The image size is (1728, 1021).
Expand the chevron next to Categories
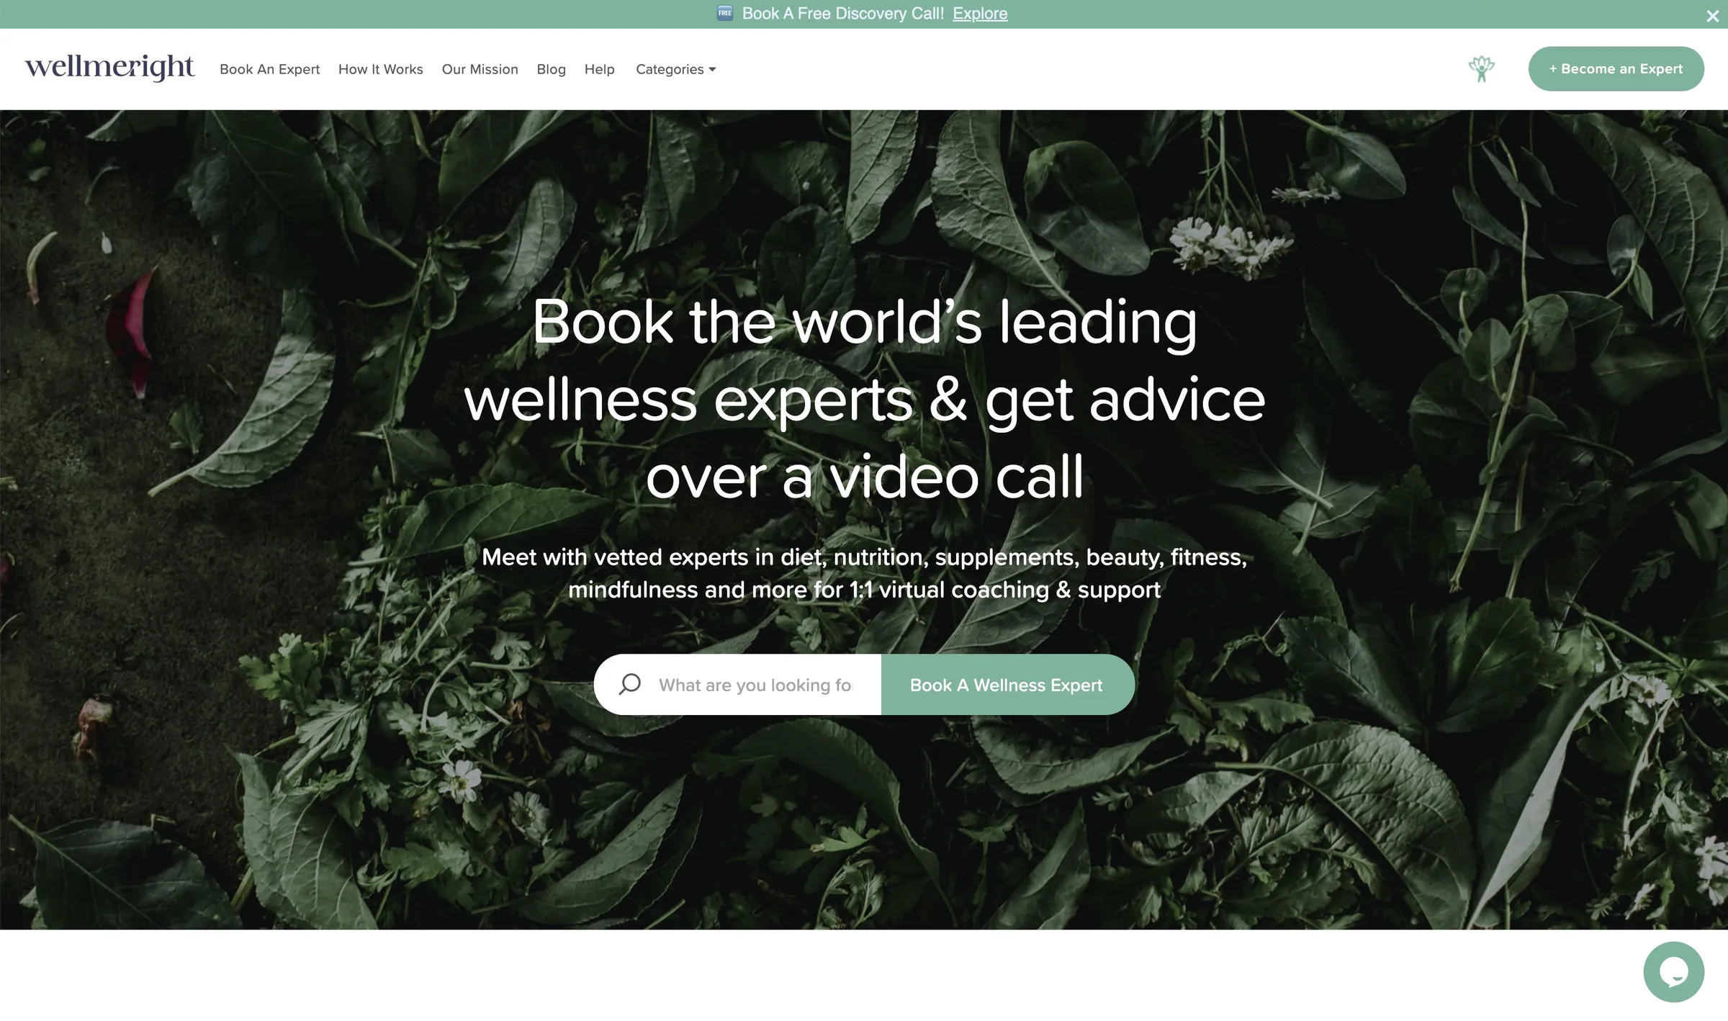coord(711,70)
